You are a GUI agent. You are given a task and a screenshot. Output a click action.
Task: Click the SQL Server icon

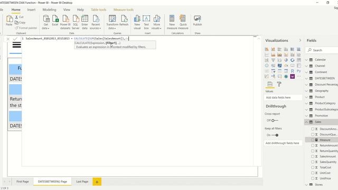76,18
